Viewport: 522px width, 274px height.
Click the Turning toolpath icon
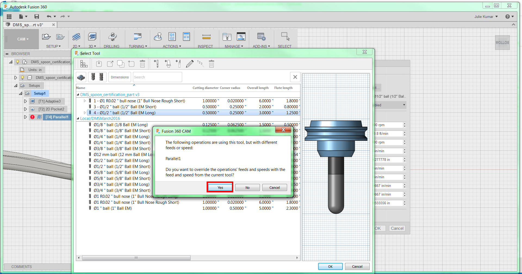point(138,37)
